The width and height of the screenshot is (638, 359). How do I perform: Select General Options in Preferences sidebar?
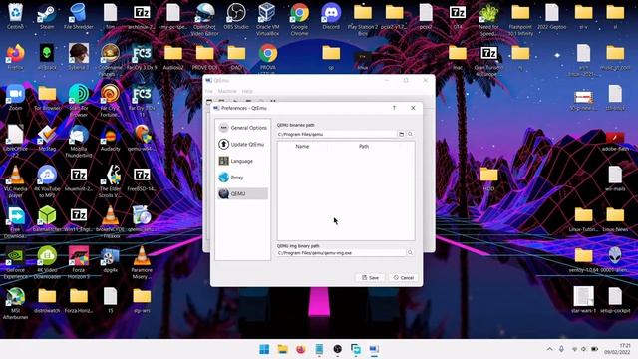coord(242,128)
